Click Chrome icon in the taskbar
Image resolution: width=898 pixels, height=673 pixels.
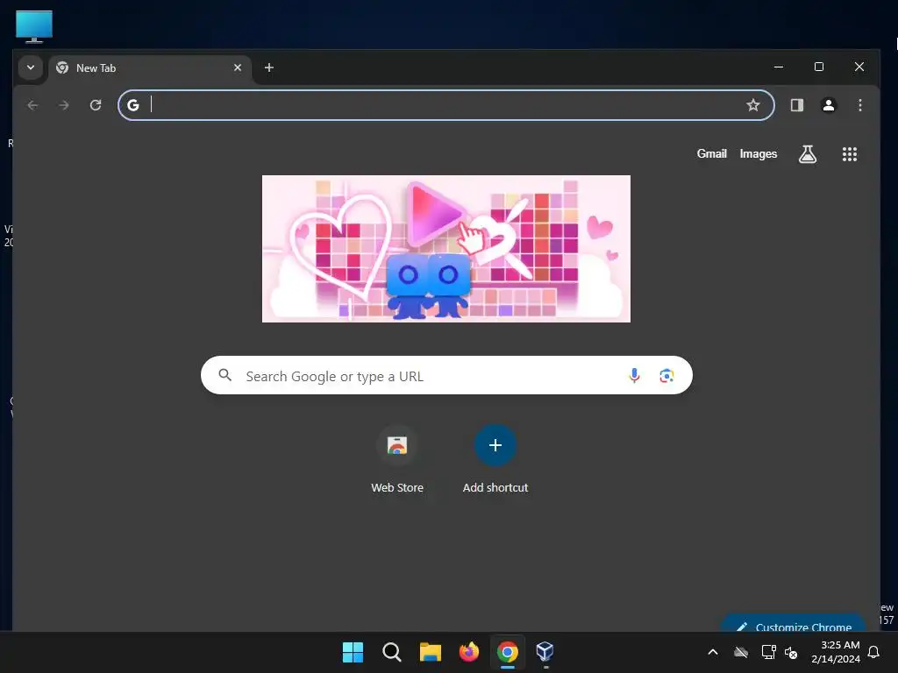point(508,652)
